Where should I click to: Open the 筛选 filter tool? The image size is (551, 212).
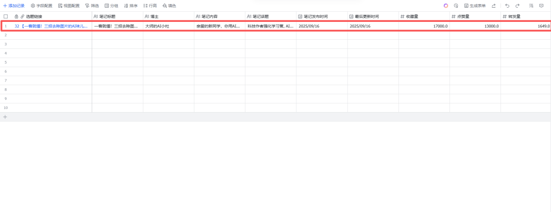tap(92, 6)
